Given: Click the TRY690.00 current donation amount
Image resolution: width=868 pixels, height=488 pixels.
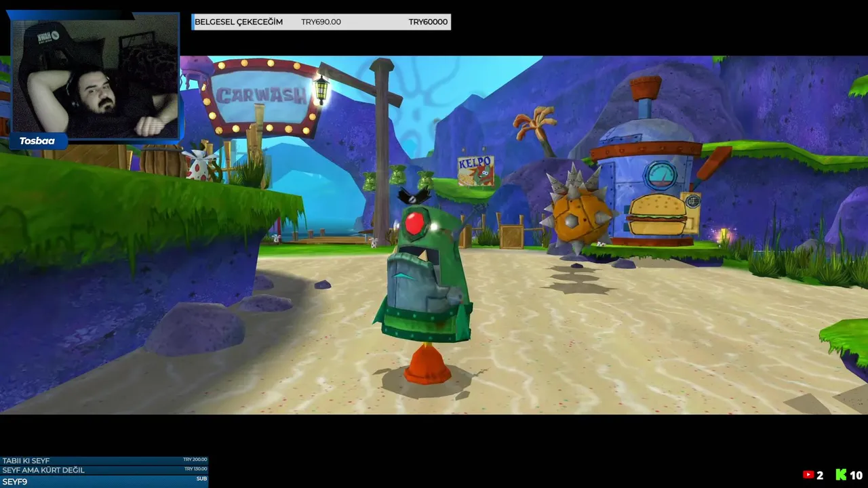Looking at the screenshot, I should 321,22.
